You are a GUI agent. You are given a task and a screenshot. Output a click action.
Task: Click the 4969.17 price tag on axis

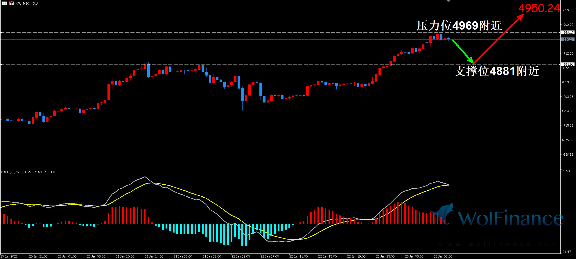point(567,32)
